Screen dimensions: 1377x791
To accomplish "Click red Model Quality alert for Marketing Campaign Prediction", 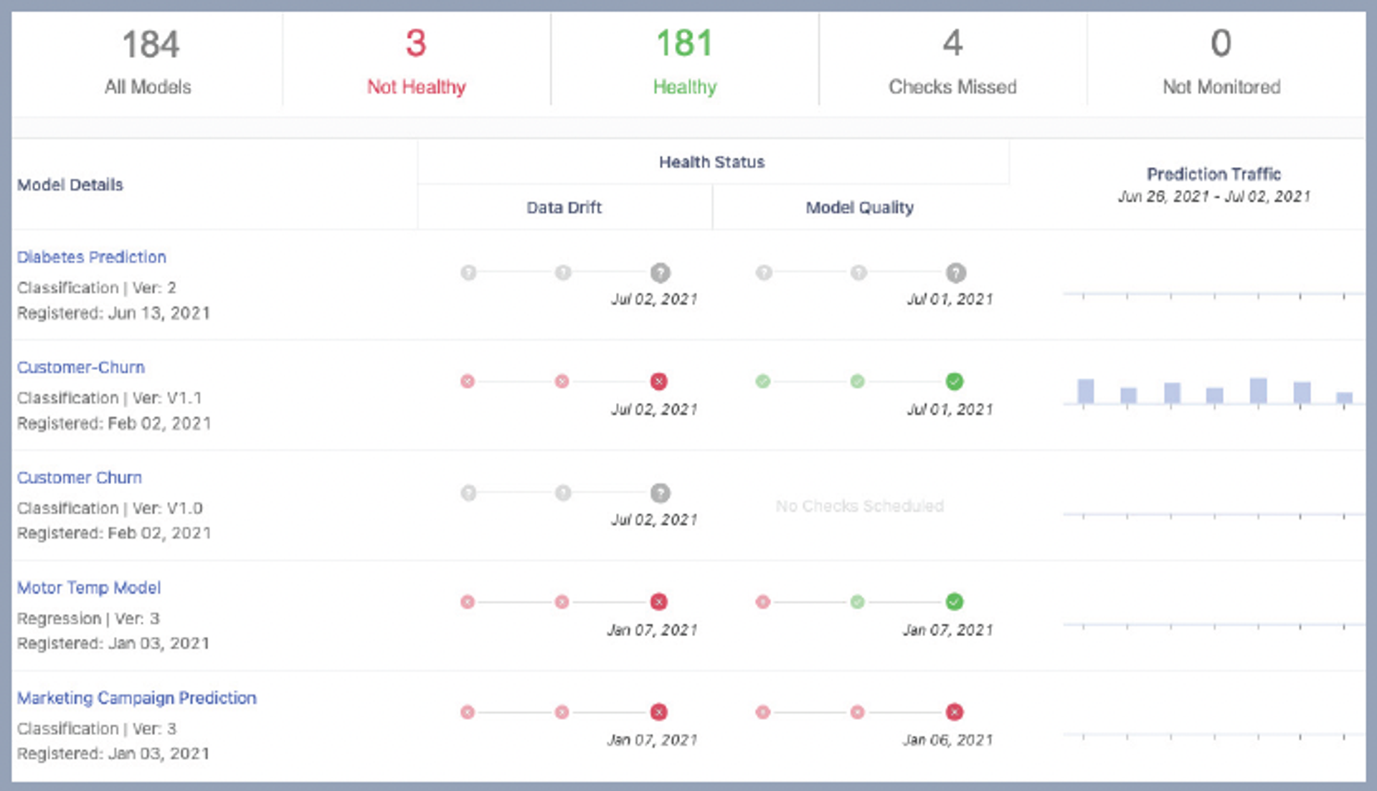I will pos(954,712).
